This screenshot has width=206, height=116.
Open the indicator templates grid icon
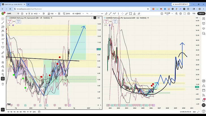[59, 14]
